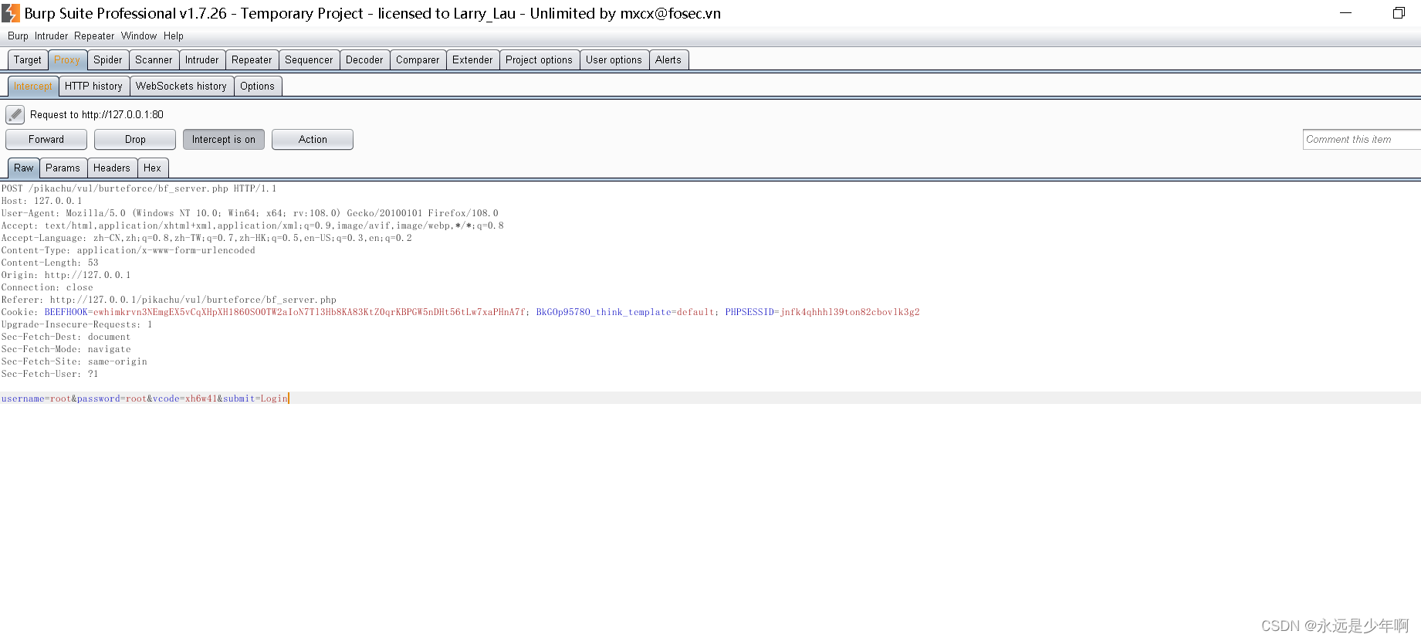The width and height of the screenshot is (1421, 641).
Task: Switch to the Comparer tab
Action: pos(418,60)
